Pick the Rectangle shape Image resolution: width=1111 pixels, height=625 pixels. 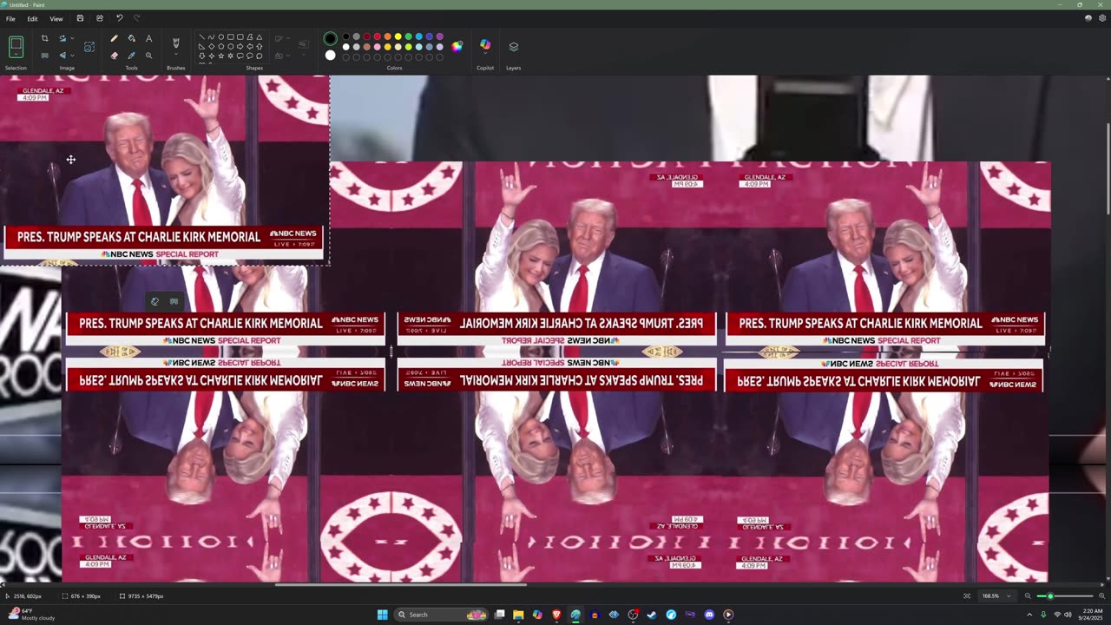230,37
